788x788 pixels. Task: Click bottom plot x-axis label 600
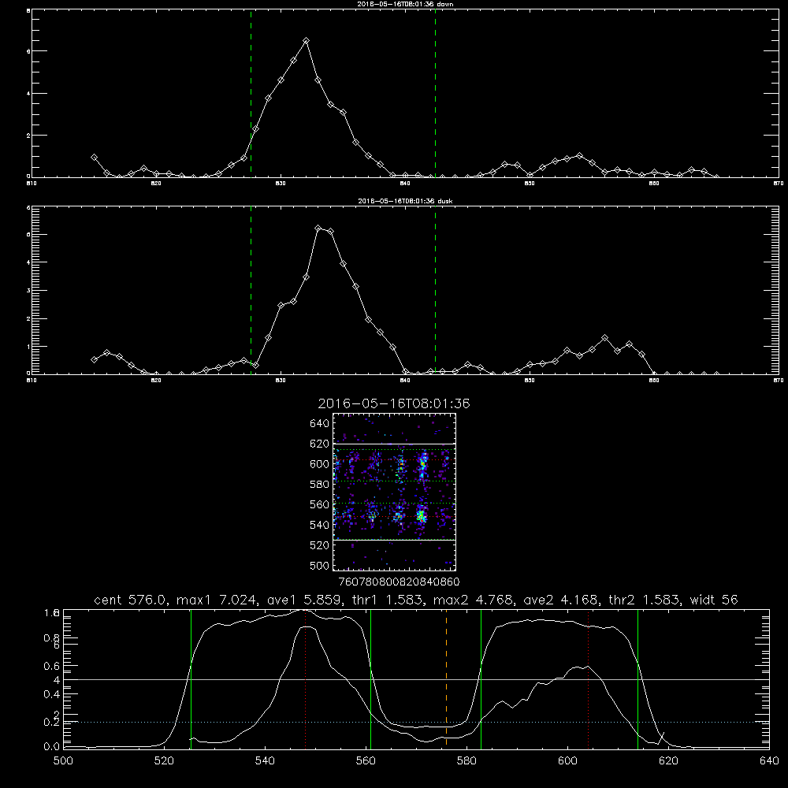pos(567,761)
